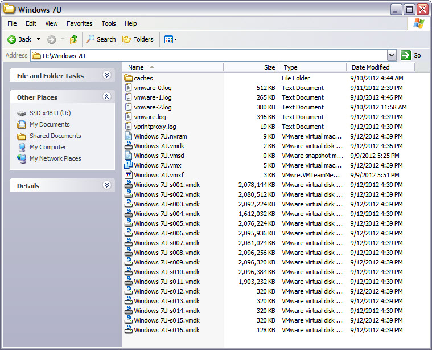
Task: Click file name Windows 7U-s012.vmdk
Action: coord(167,291)
